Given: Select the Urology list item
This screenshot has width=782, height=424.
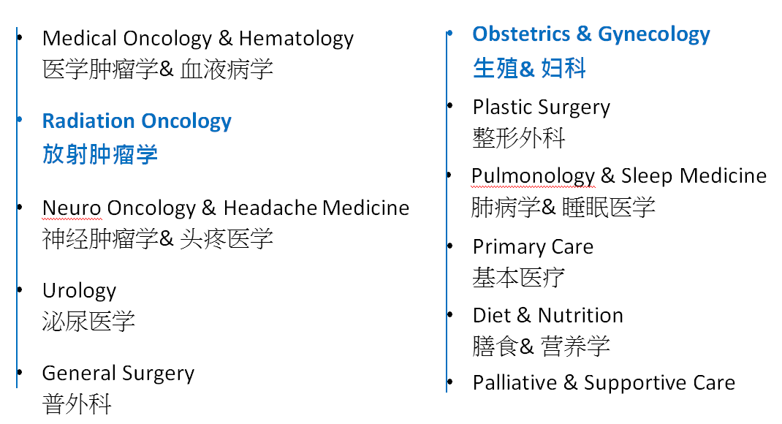Looking at the screenshot, I should [80, 291].
